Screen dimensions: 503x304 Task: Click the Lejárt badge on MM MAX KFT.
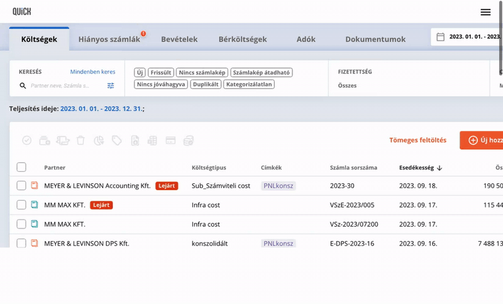101,205
